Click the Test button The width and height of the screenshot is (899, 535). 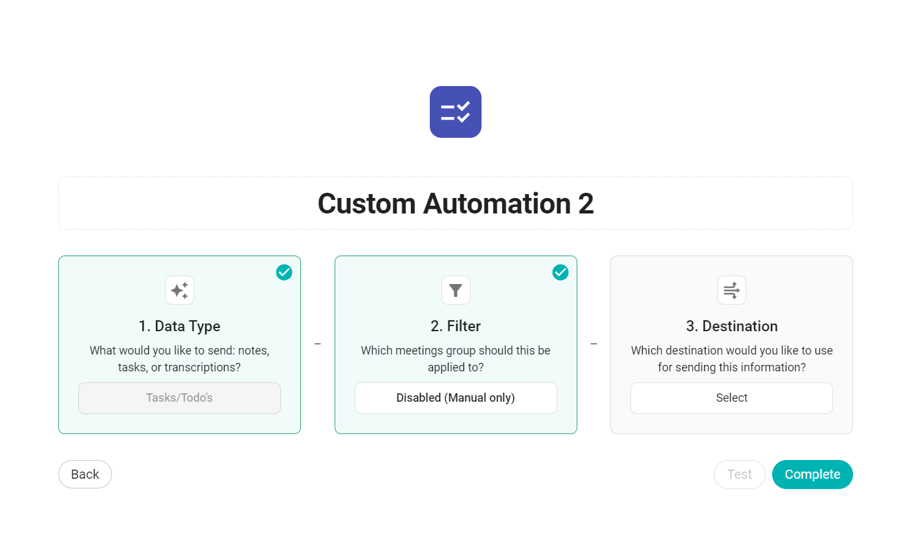(739, 474)
